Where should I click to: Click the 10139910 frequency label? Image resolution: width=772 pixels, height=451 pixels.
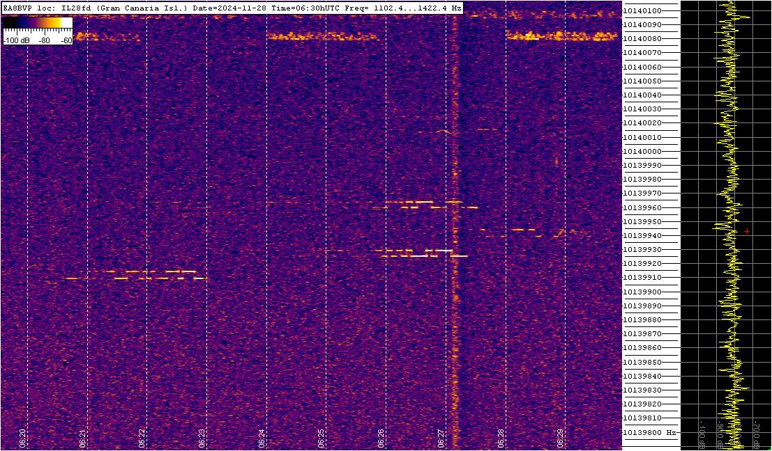click(642, 278)
